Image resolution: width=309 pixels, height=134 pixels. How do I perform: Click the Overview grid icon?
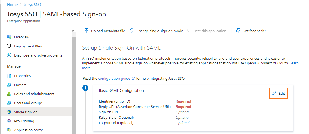(9, 37)
